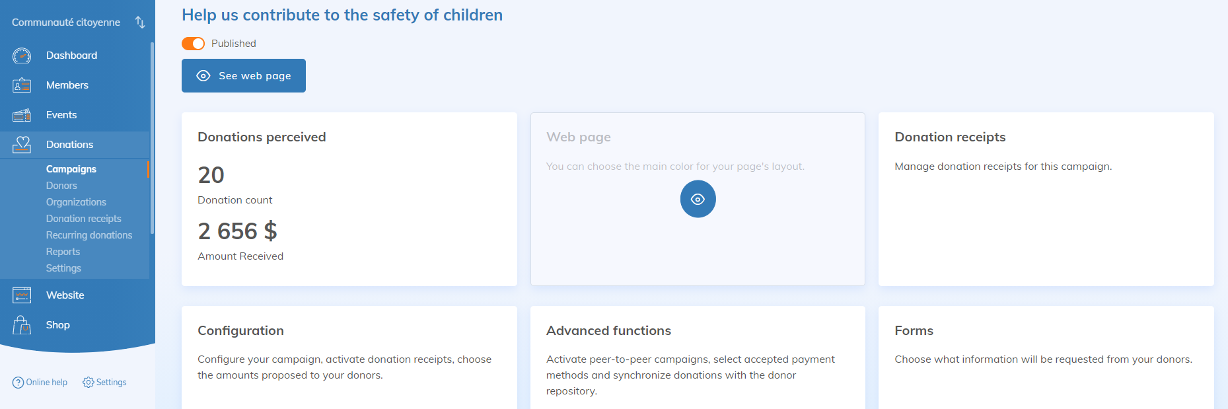This screenshot has height=409, width=1228.
Task: Click the round eye icon in Web page card
Action: click(x=698, y=199)
